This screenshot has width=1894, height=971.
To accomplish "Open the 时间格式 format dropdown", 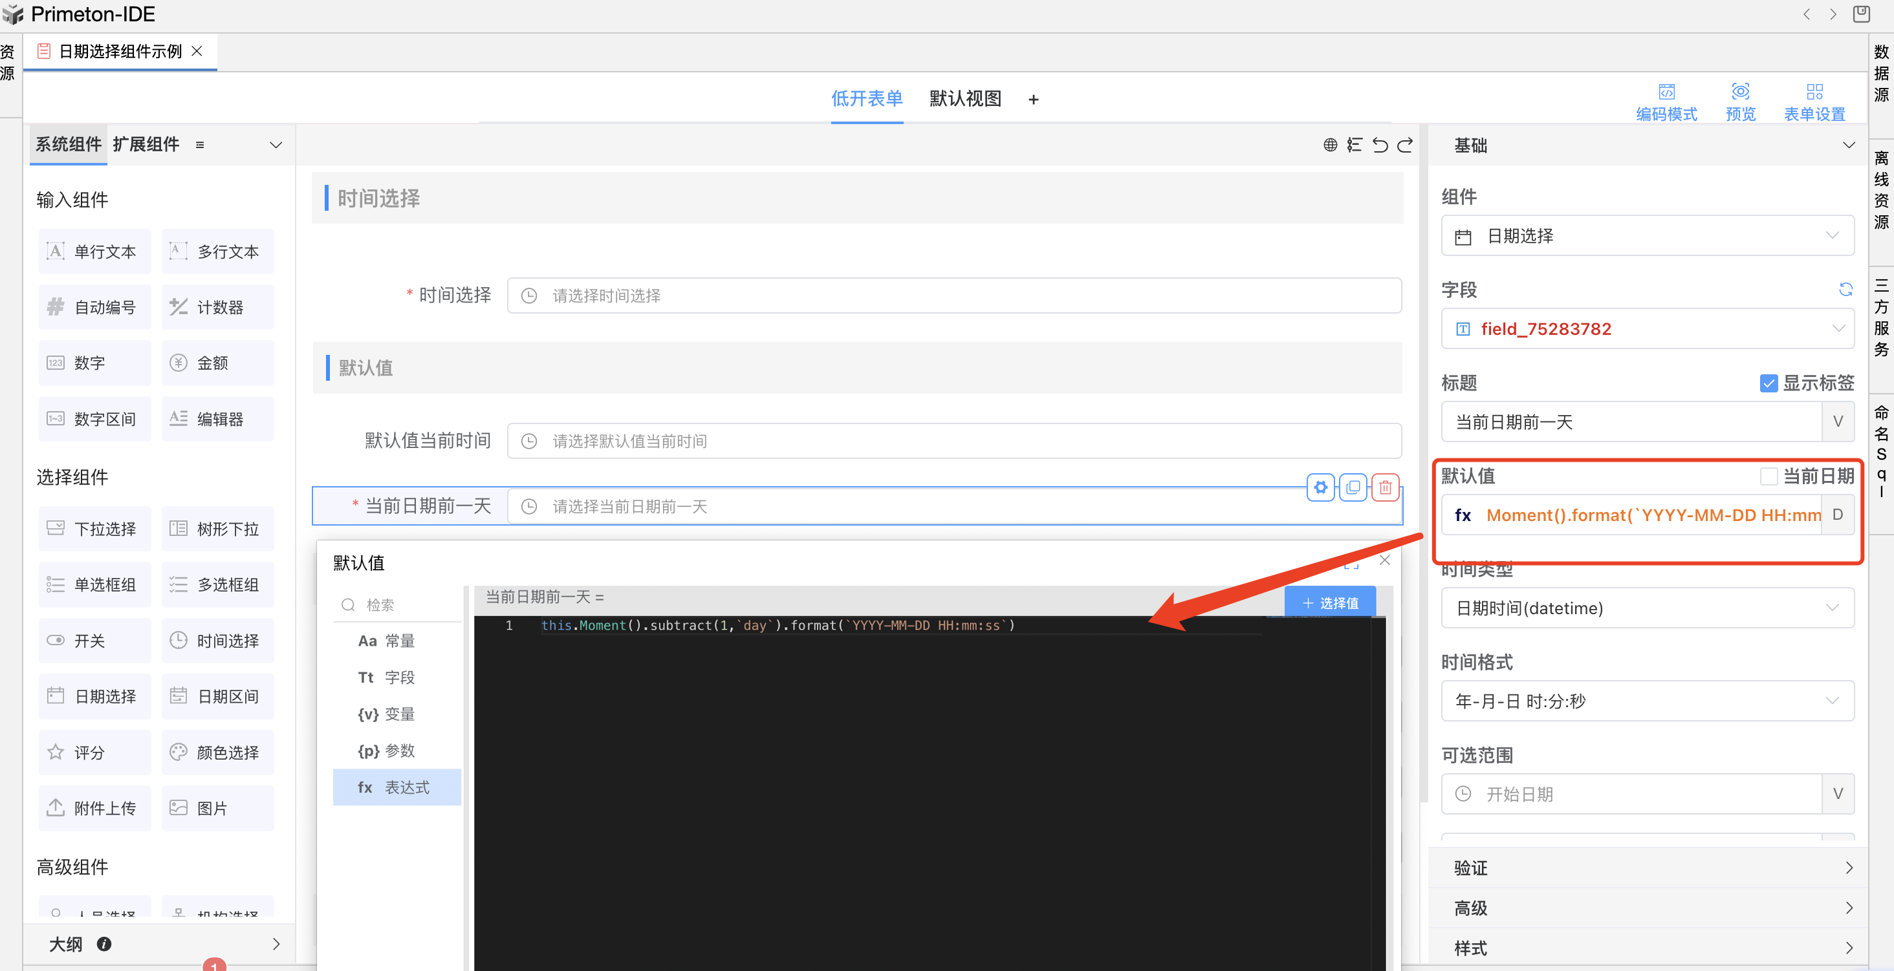I will (1647, 701).
